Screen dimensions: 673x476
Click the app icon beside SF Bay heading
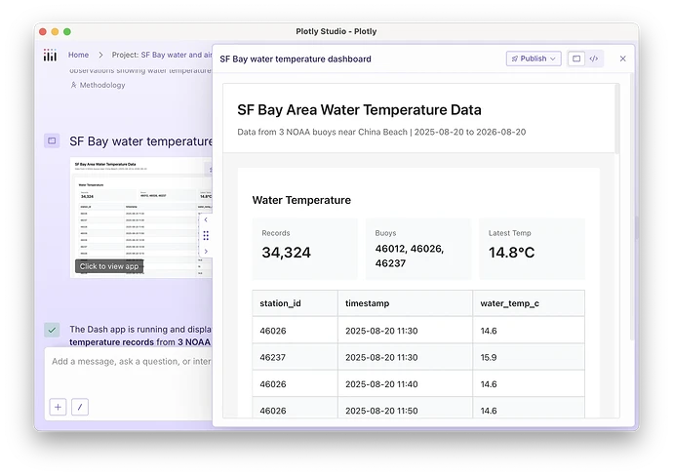52,140
